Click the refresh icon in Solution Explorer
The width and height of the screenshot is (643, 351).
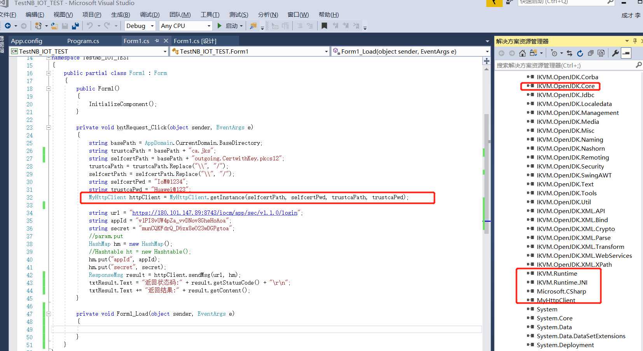pos(580,53)
